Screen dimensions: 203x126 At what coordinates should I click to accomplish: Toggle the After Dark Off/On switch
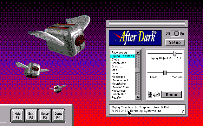[175, 34]
